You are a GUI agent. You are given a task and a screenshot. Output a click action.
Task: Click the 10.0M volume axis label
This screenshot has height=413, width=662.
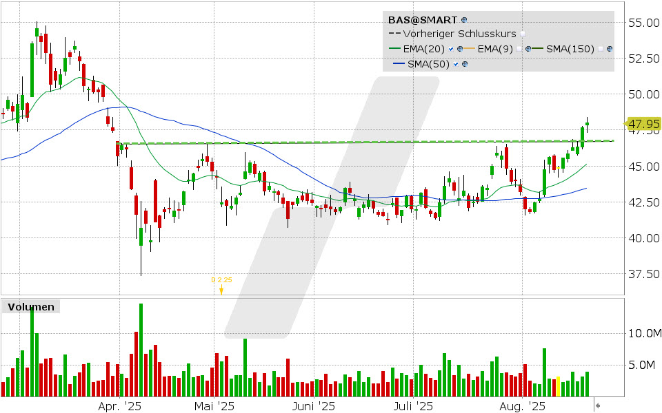click(x=645, y=334)
